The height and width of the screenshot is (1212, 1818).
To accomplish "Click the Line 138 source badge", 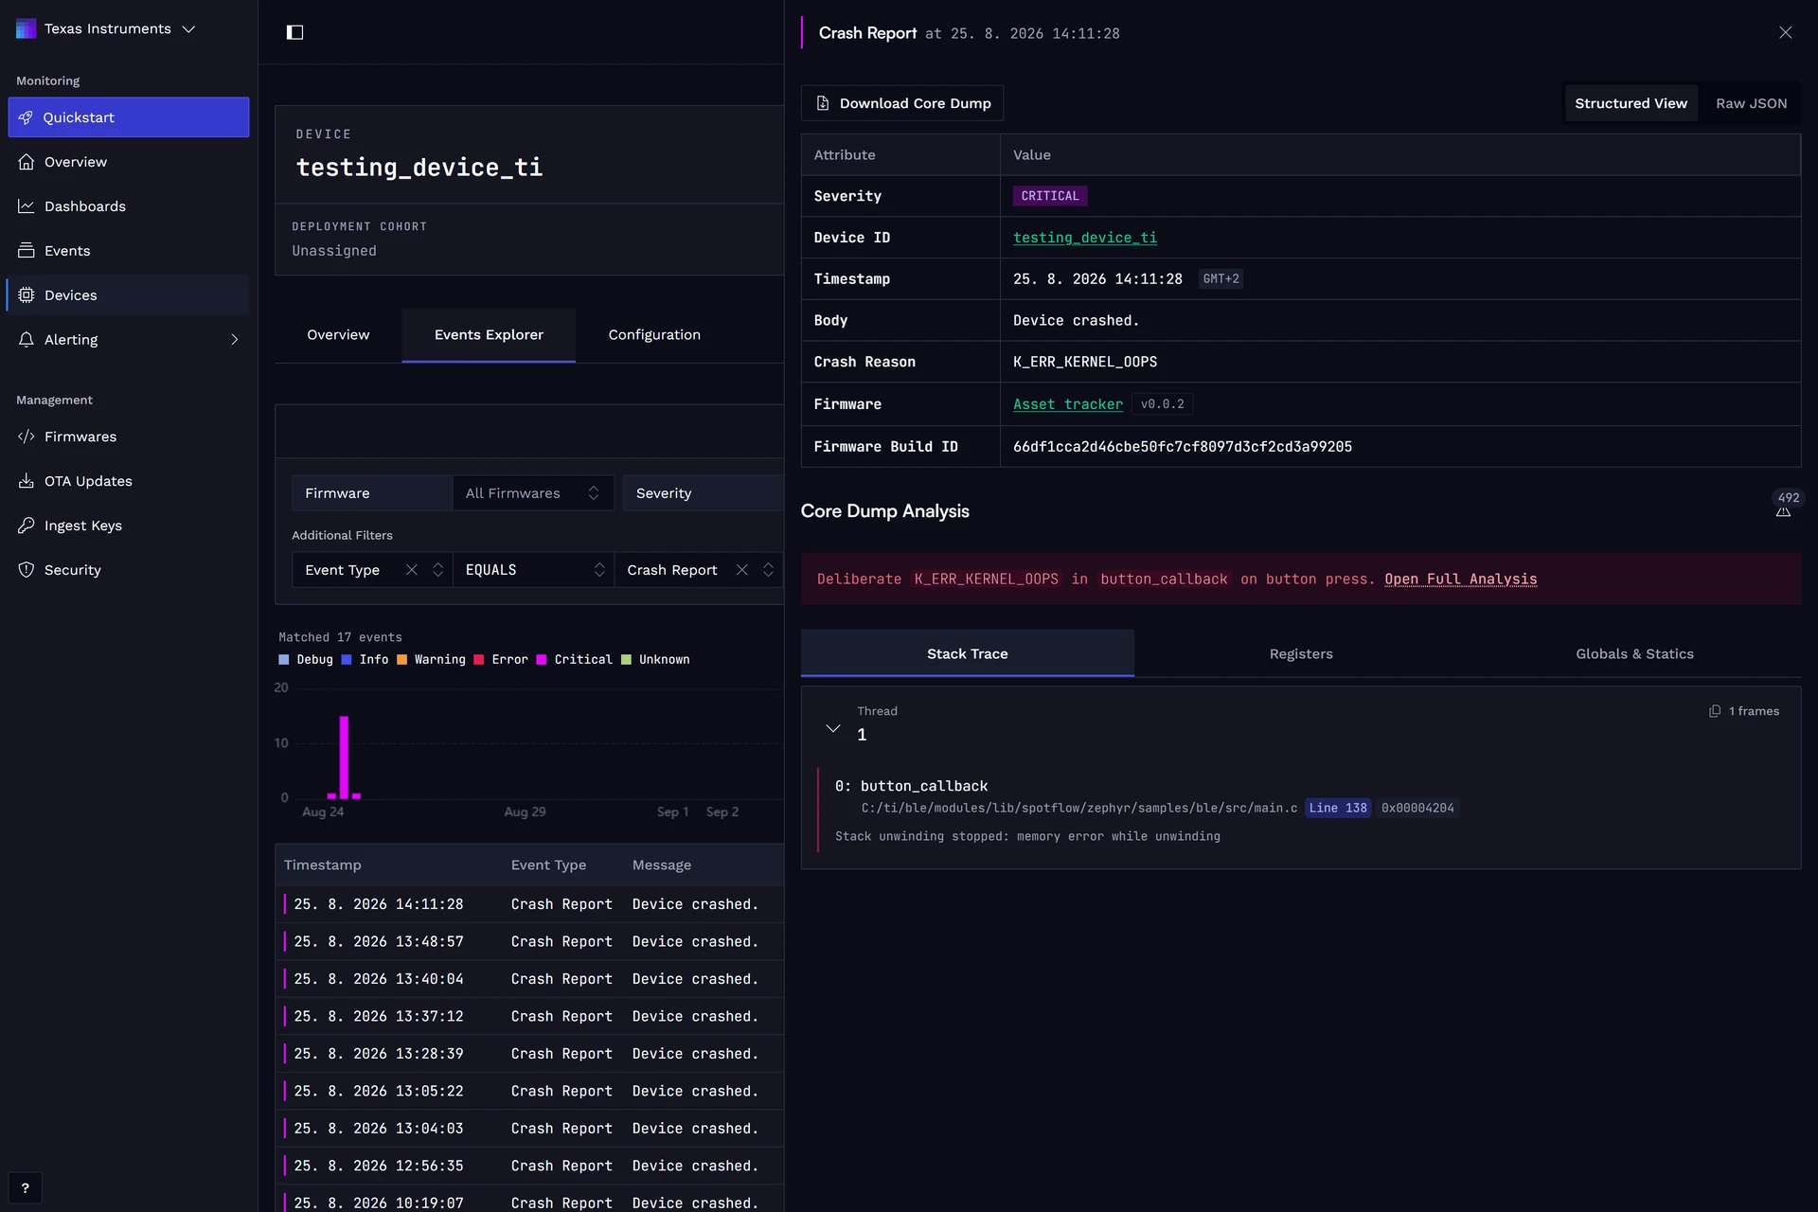I will coord(1338,808).
